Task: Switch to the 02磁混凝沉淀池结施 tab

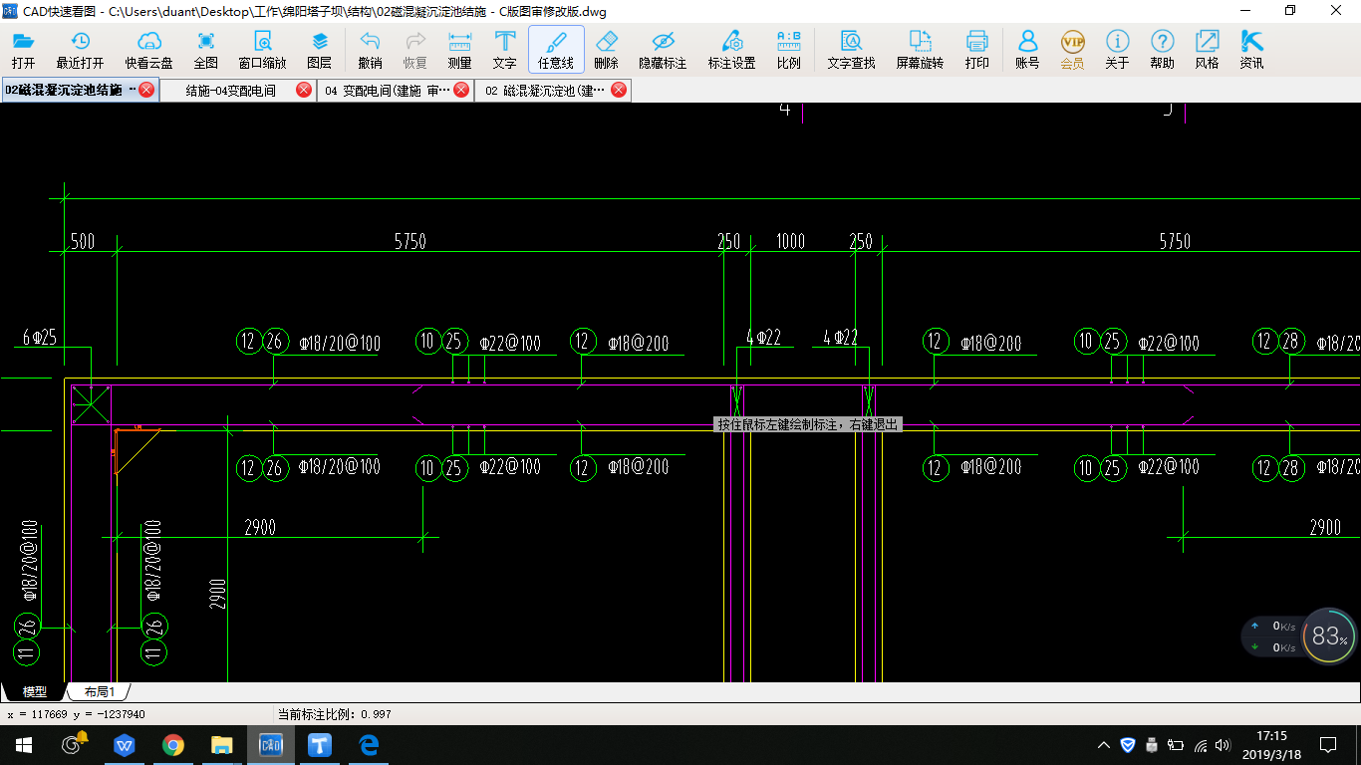Action: pos(70,90)
